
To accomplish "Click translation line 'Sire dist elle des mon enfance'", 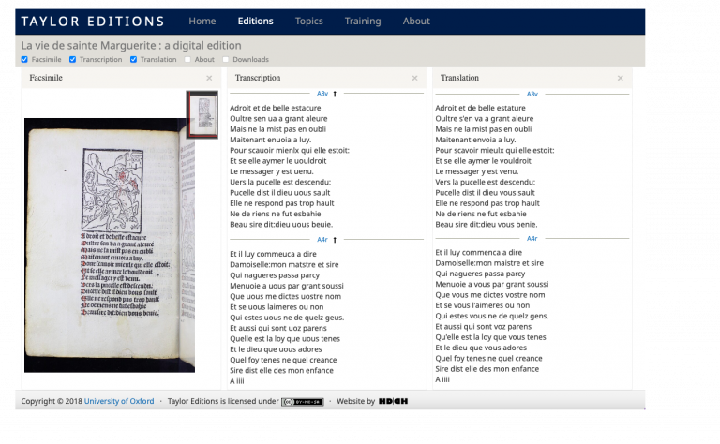I will (x=487, y=369).
